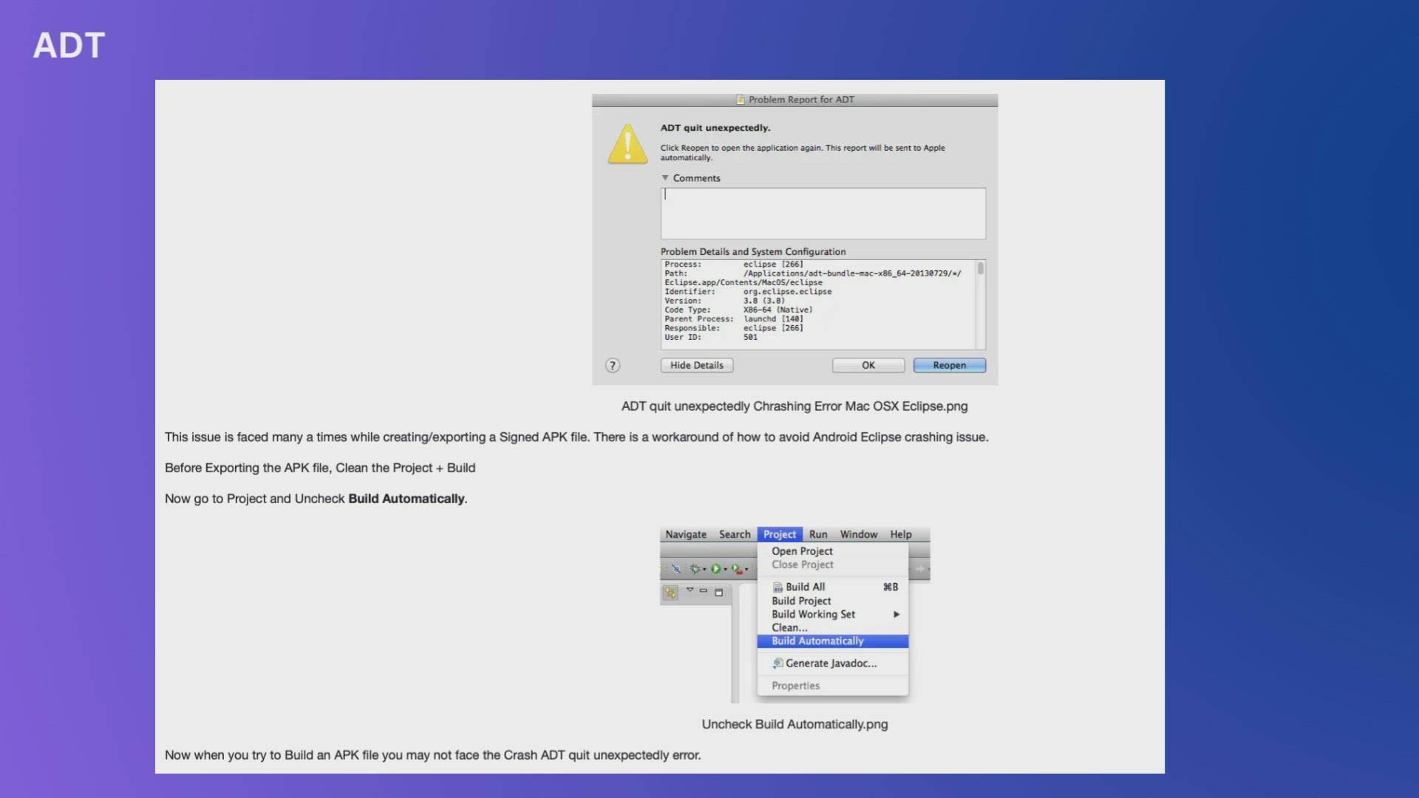
Task: Open the Debug icon dropdown arrow
Action: pos(704,570)
